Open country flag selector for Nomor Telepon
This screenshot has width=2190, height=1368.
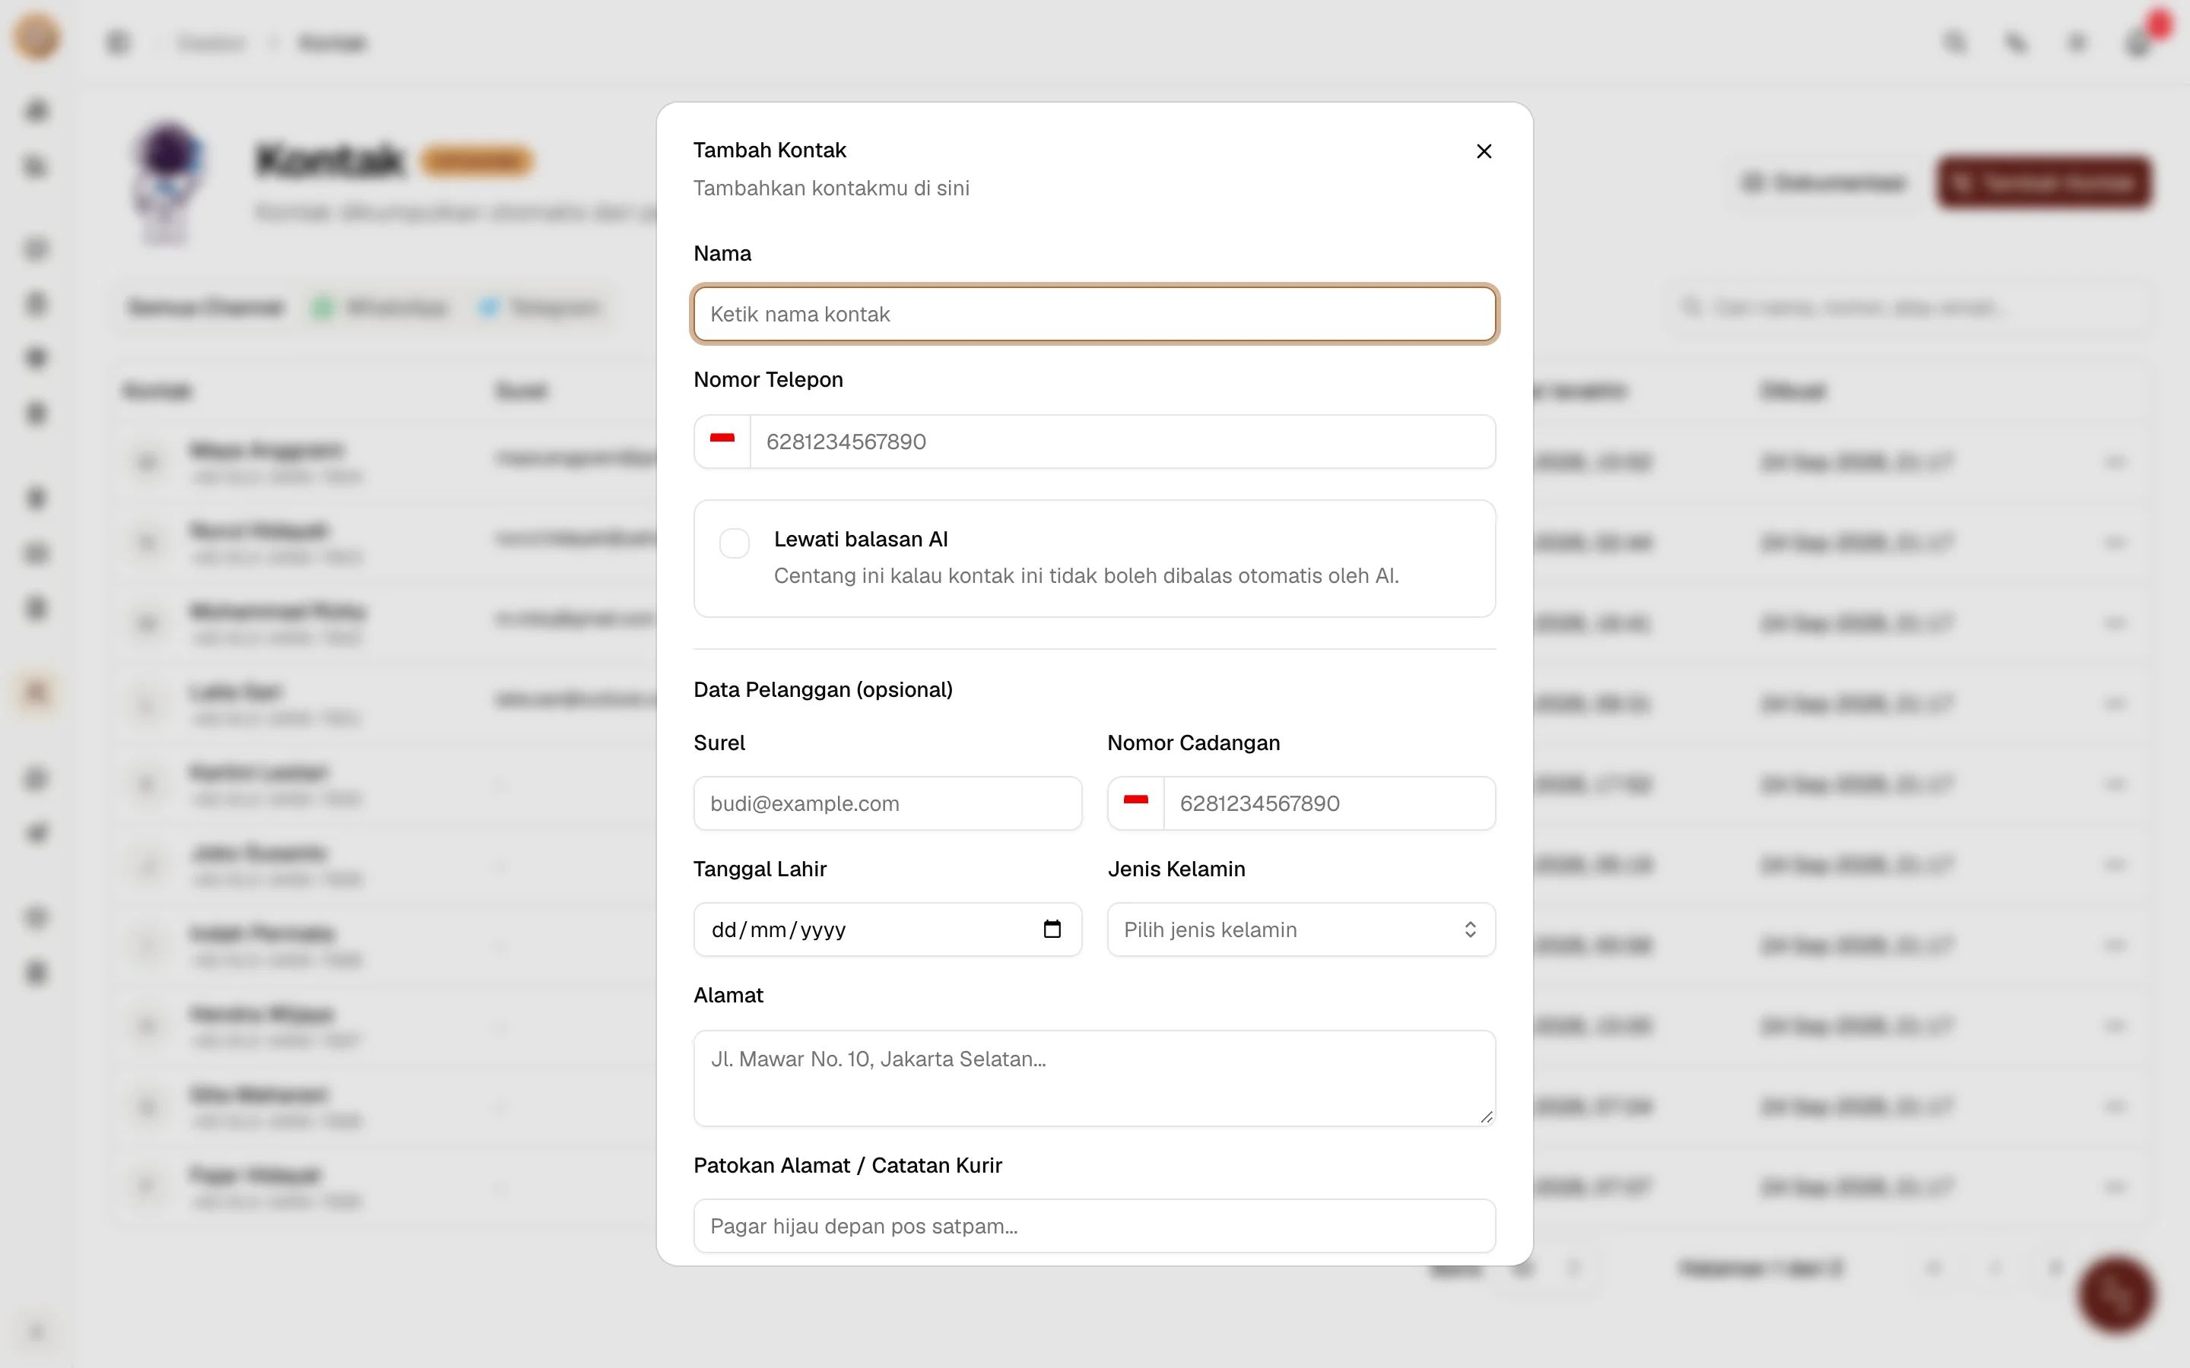722,442
